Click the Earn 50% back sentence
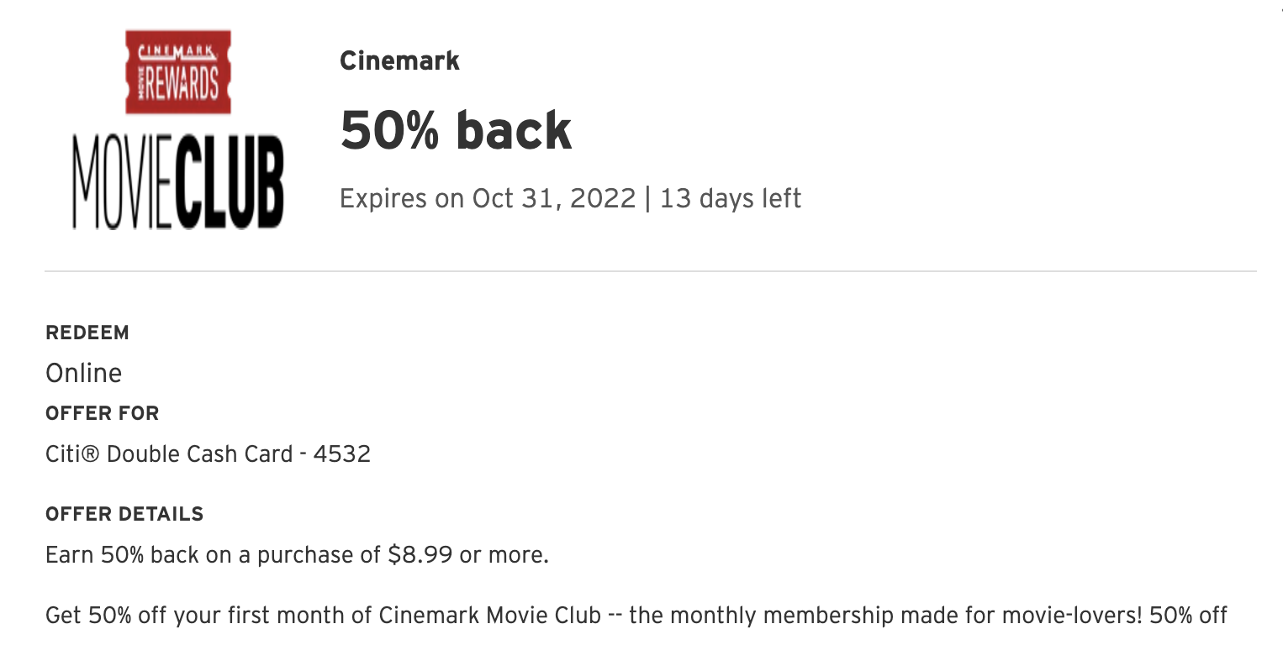Image resolution: width=1283 pixels, height=650 pixels. 296,555
